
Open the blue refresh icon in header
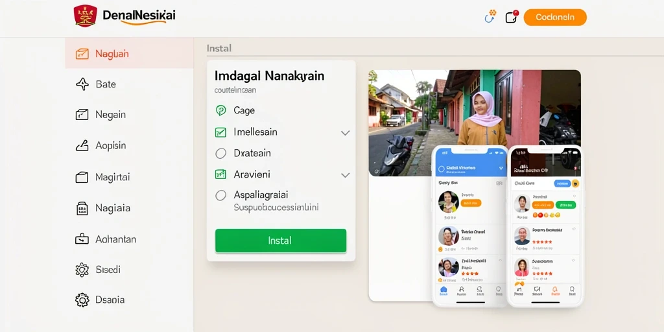tap(490, 16)
